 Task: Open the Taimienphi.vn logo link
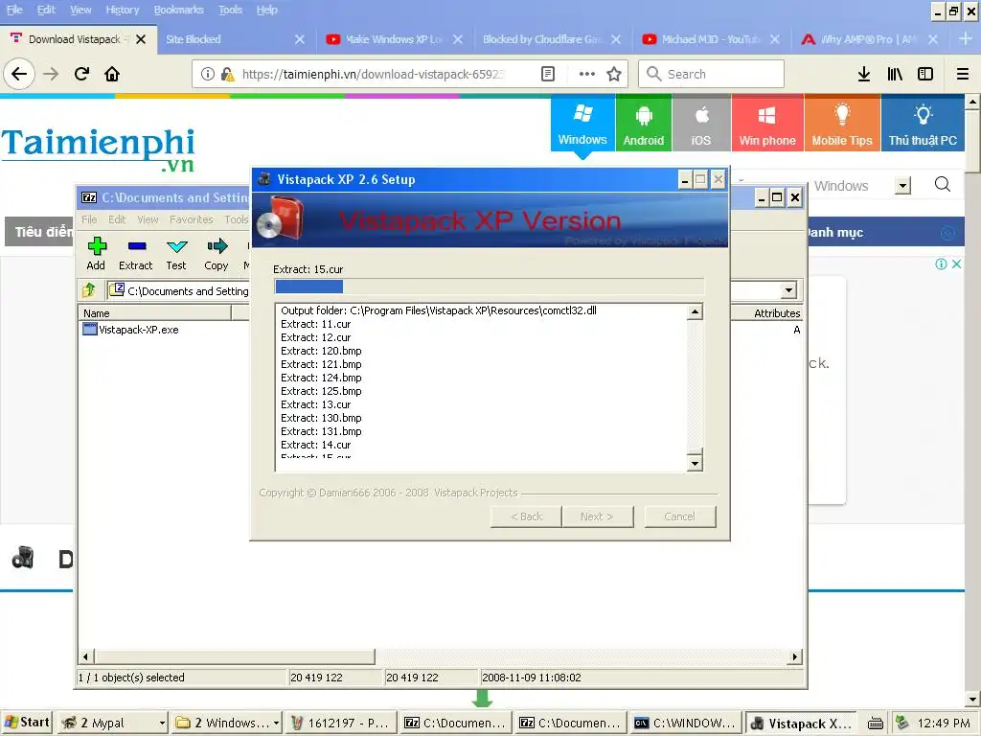[x=99, y=149]
